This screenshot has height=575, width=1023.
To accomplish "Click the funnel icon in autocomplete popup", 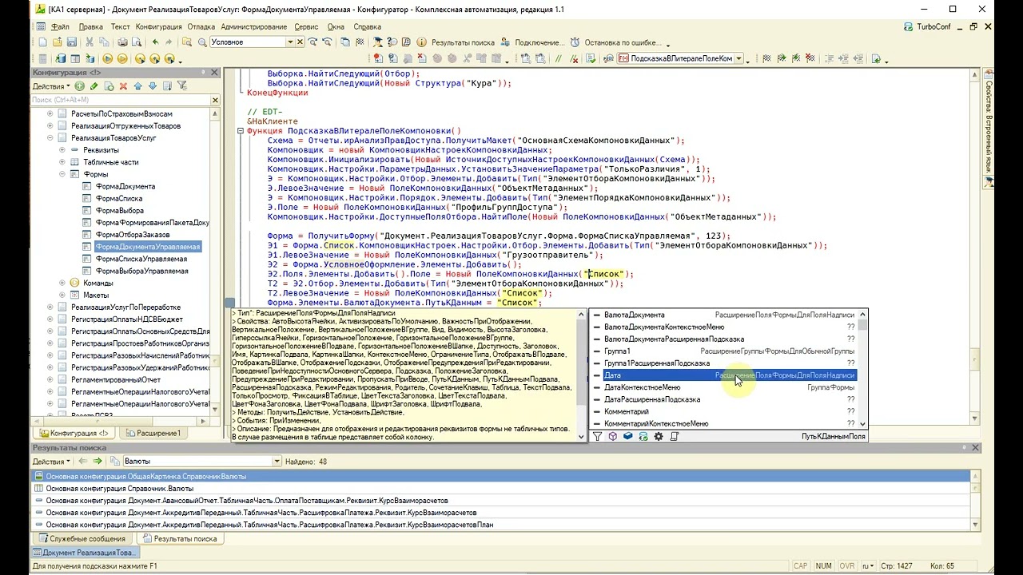I will click(597, 436).
